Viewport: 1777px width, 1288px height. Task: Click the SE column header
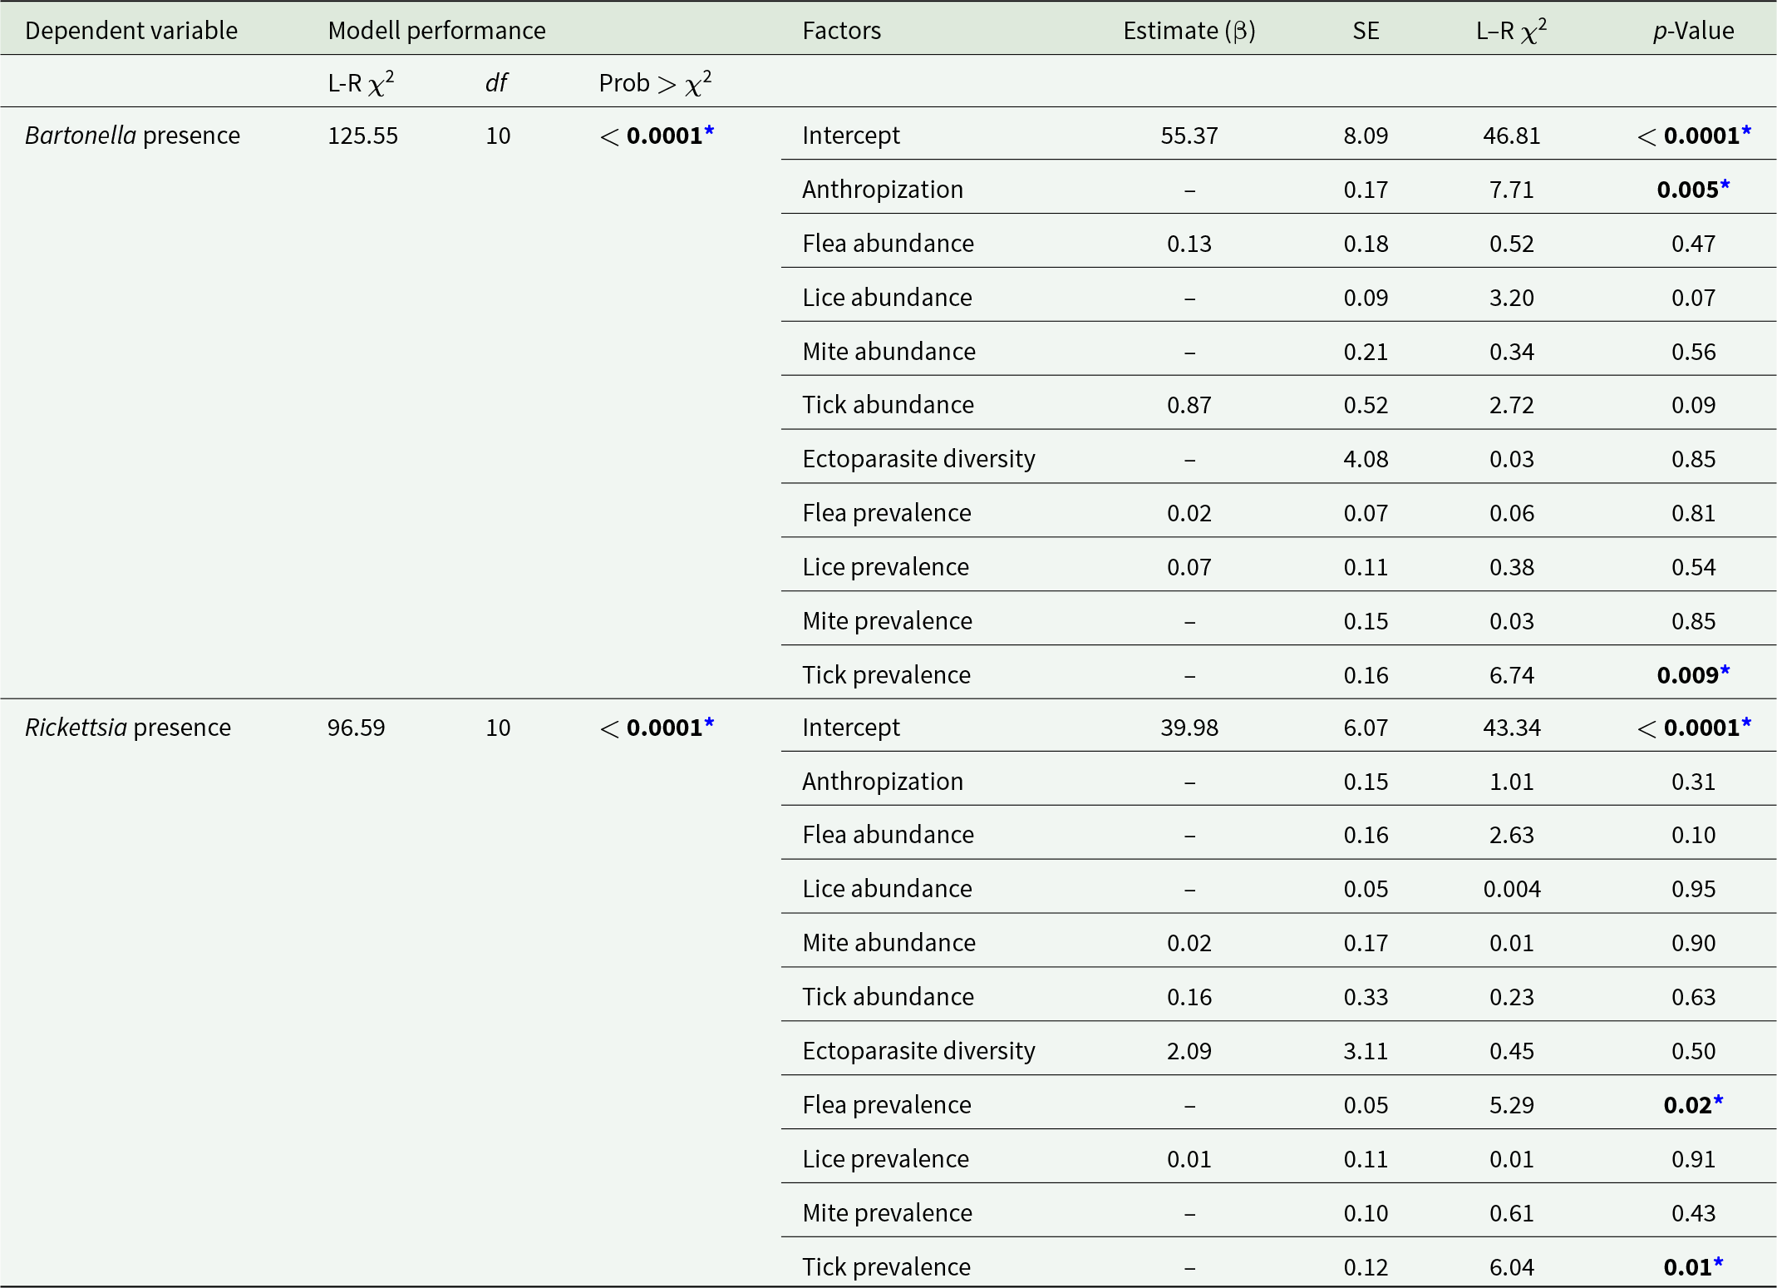pyautogui.click(x=1365, y=30)
